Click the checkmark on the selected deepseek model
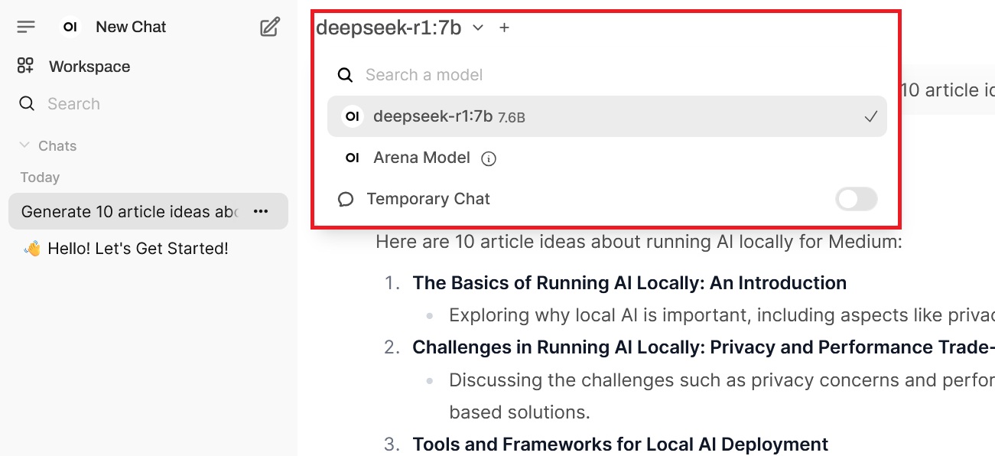 870,116
